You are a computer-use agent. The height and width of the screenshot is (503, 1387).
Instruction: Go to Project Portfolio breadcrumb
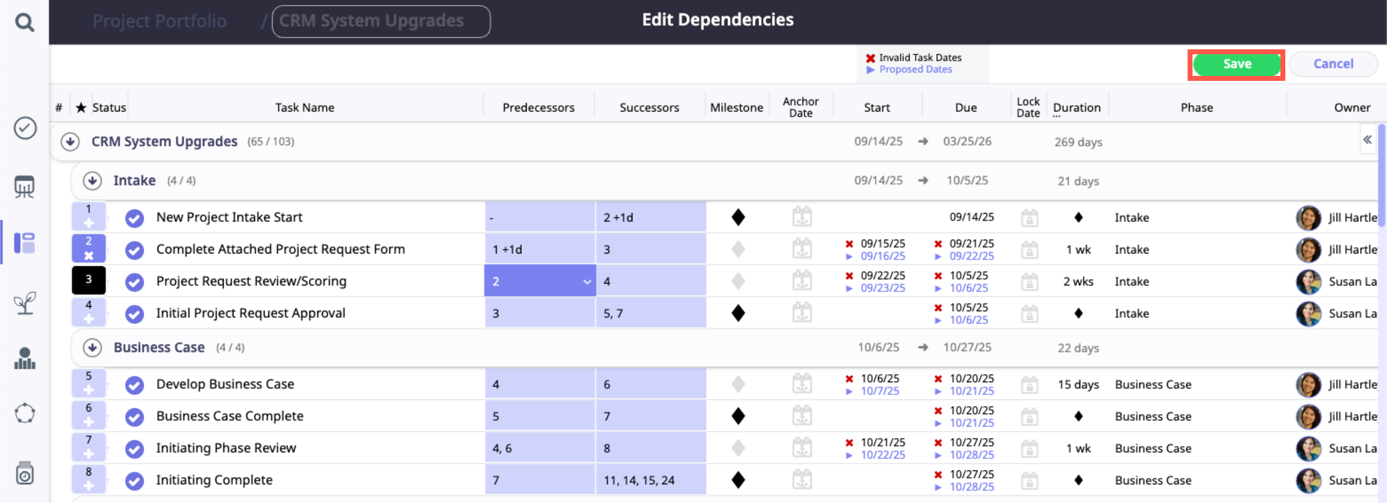coord(159,21)
